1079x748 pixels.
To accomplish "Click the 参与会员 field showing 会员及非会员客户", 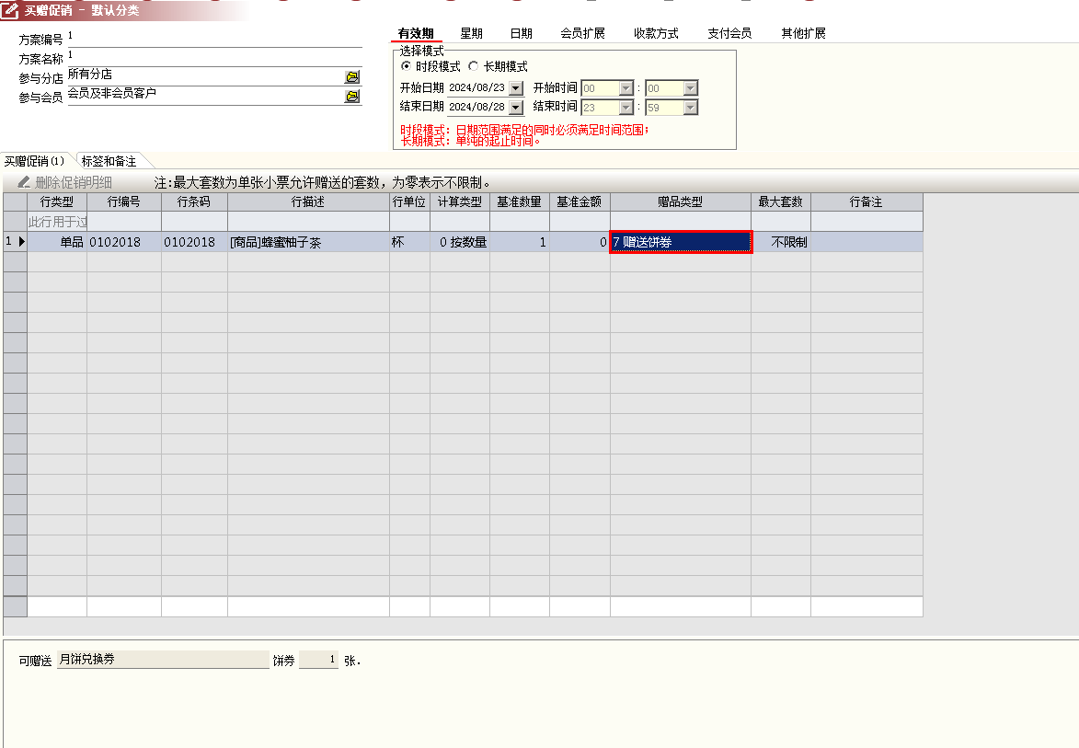I will point(205,95).
